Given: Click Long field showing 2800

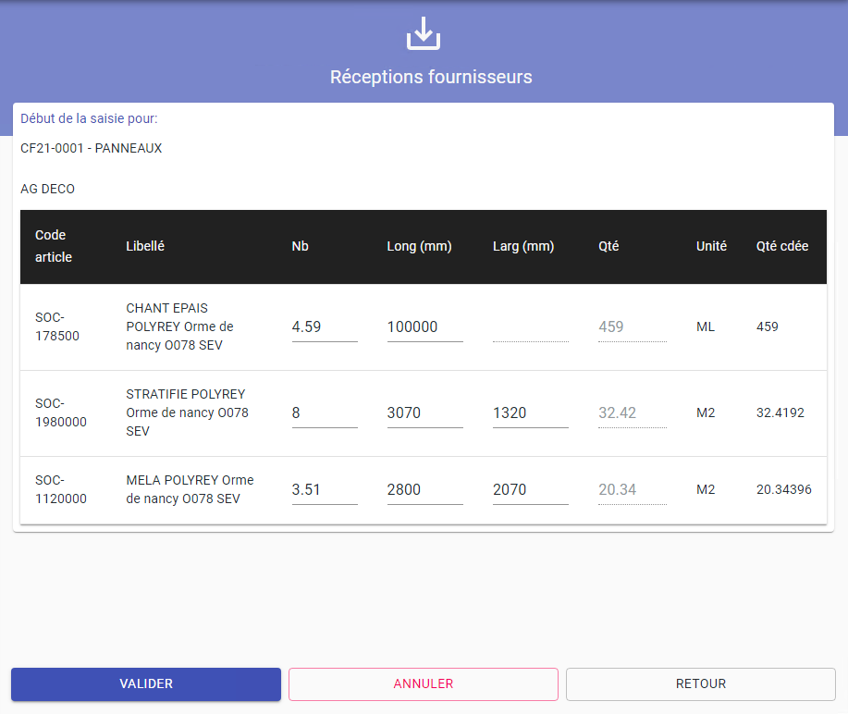Looking at the screenshot, I should coord(424,490).
